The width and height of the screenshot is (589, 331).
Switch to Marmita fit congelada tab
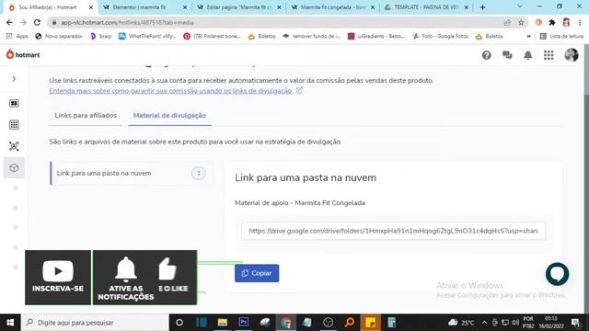tap(333, 7)
